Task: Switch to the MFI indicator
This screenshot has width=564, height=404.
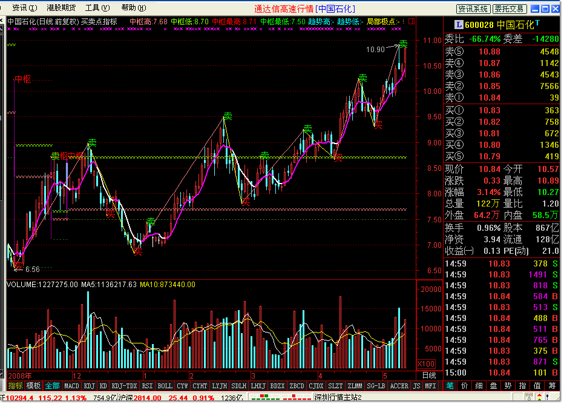Action: pyautogui.click(x=430, y=386)
